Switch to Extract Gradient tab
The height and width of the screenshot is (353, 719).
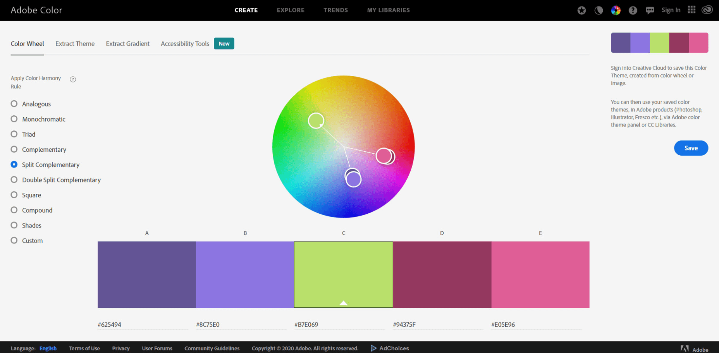[x=128, y=44]
